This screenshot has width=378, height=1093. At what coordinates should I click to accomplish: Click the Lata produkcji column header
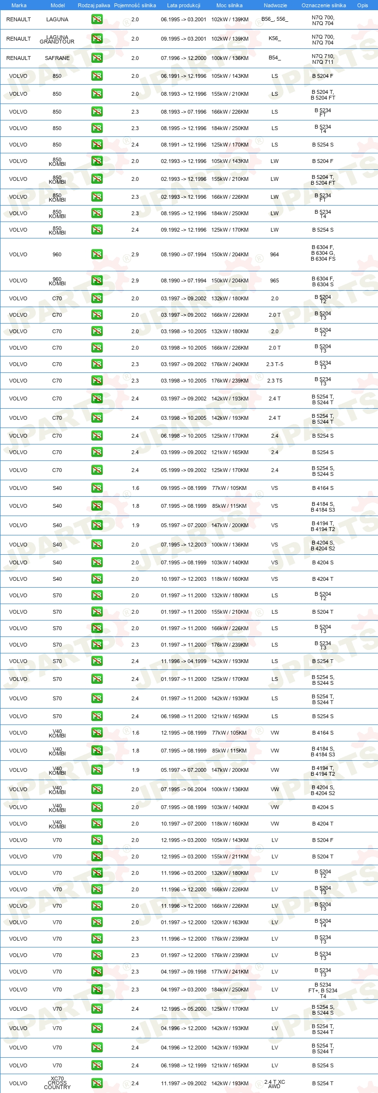(x=184, y=5)
